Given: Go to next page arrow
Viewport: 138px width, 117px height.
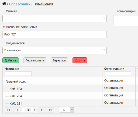Looking at the screenshot, I should (42, 110).
